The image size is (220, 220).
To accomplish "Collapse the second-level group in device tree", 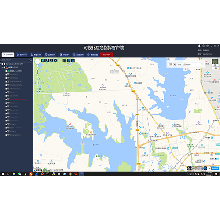I will point(3,67).
